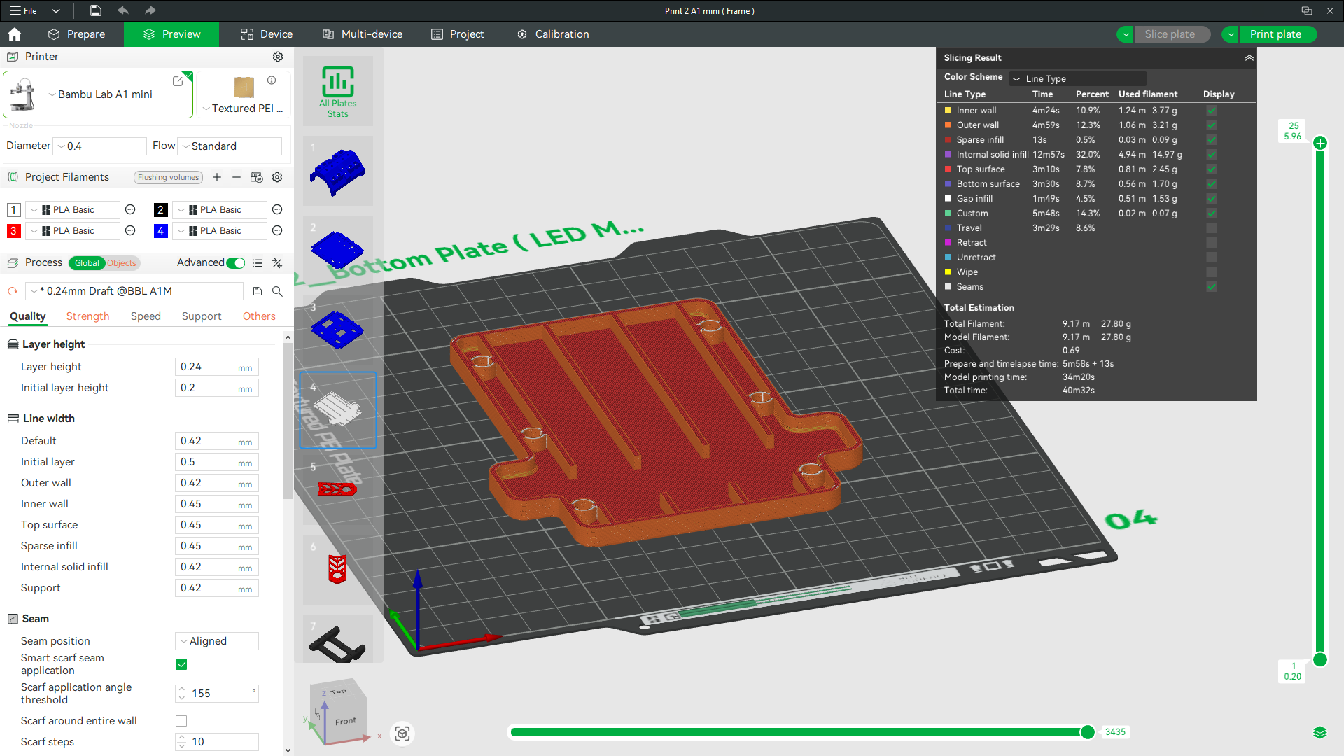Image resolution: width=1344 pixels, height=756 pixels.
Task: Switch to the Prepare tab
Action: pos(76,34)
